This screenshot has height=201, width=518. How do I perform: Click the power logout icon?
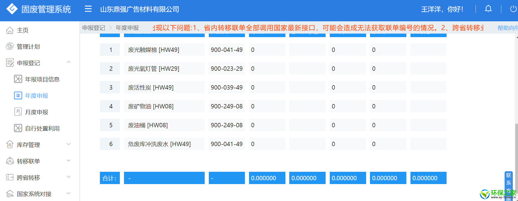coord(513,9)
